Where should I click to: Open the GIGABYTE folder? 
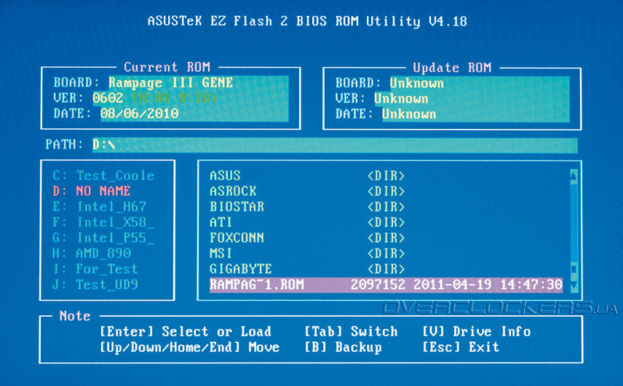(x=240, y=269)
